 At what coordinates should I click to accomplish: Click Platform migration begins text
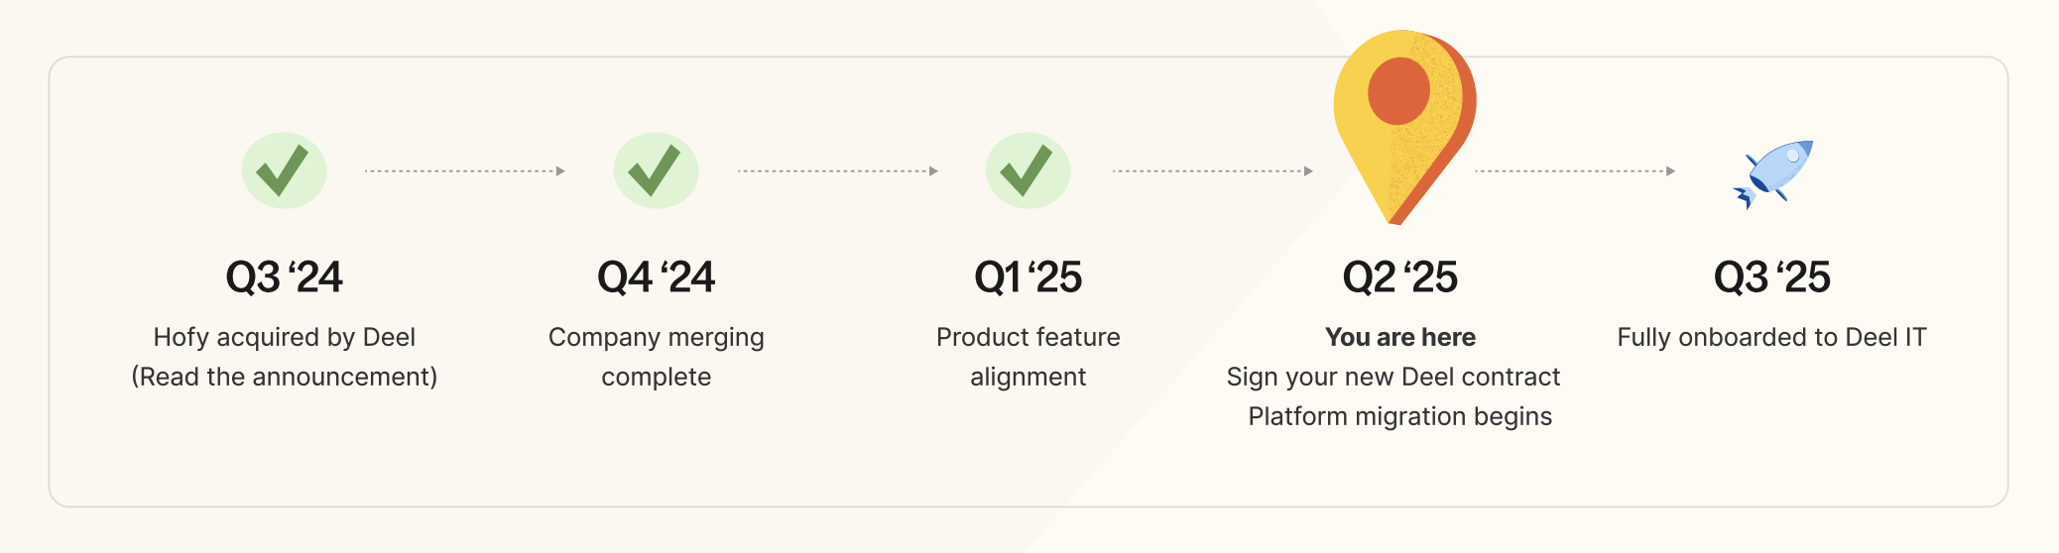tap(1400, 416)
